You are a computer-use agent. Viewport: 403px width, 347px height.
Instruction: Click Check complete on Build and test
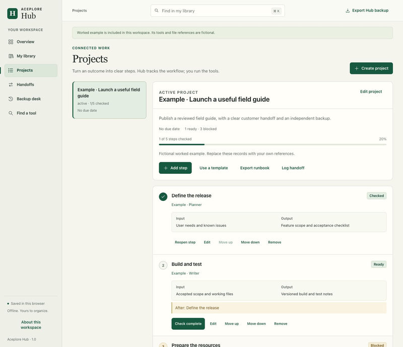pyautogui.click(x=188, y=324)
